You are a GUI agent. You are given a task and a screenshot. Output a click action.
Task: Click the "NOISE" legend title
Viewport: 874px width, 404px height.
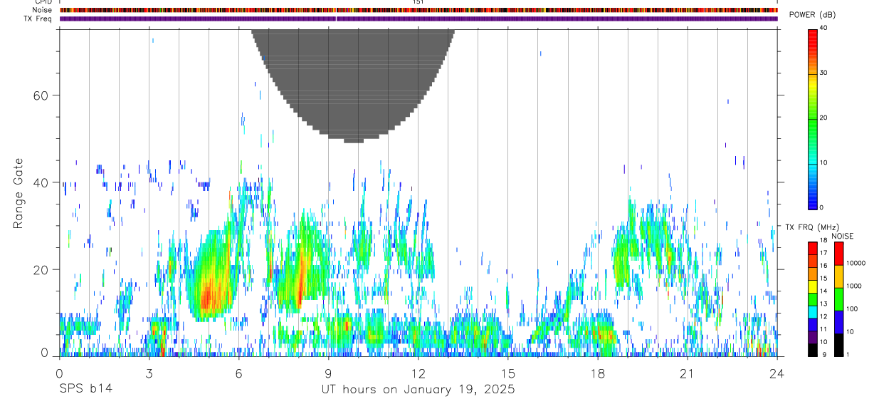pos(842,237)
